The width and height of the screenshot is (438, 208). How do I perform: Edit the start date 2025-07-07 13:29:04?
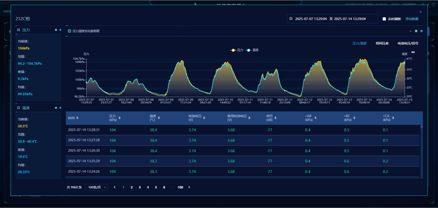point(311,19)
